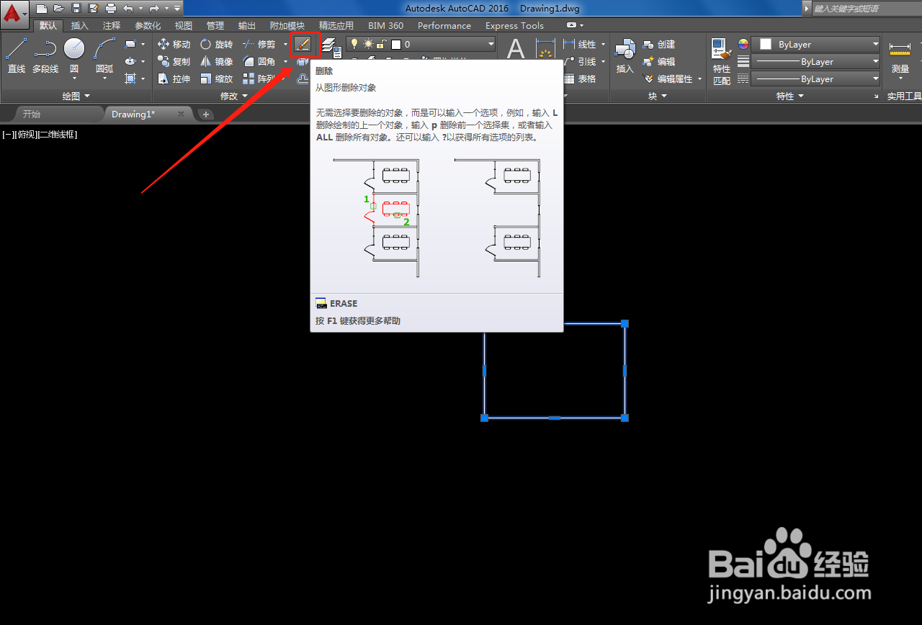Click the object color wheel icon
This screenshot has width=922, height=625.
pyautogui.click(x=743, y=44)
